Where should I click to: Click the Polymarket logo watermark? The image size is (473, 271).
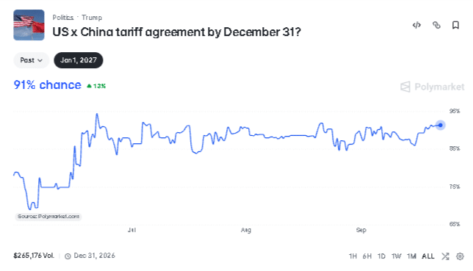coord(432,87)
